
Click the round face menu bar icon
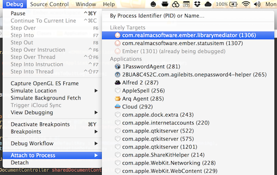tap(153, 4)
